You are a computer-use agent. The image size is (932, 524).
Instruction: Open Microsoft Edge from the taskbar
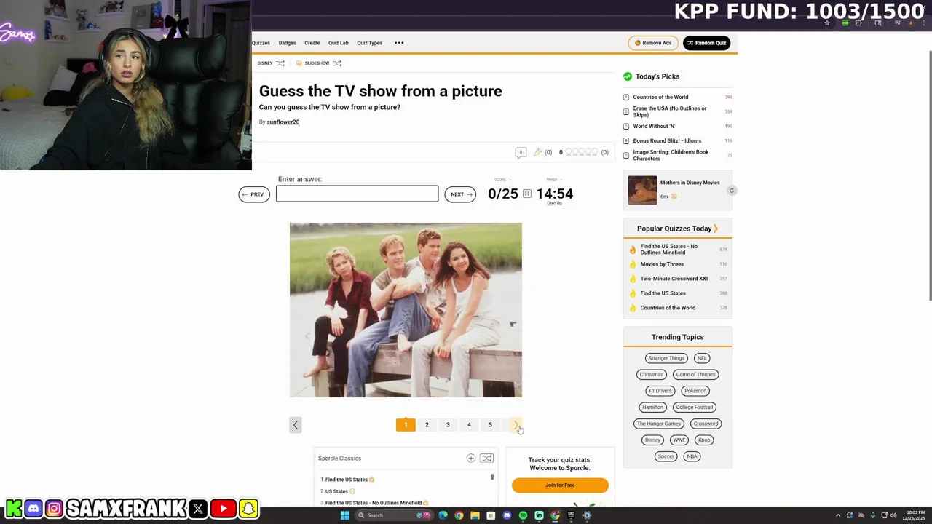[x=443, y=515]
